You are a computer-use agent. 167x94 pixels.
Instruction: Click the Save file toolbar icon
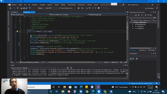(24, 8)
